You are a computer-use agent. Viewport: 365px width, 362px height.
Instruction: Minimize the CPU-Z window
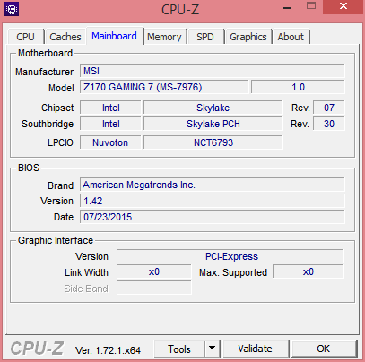(287, 8)
